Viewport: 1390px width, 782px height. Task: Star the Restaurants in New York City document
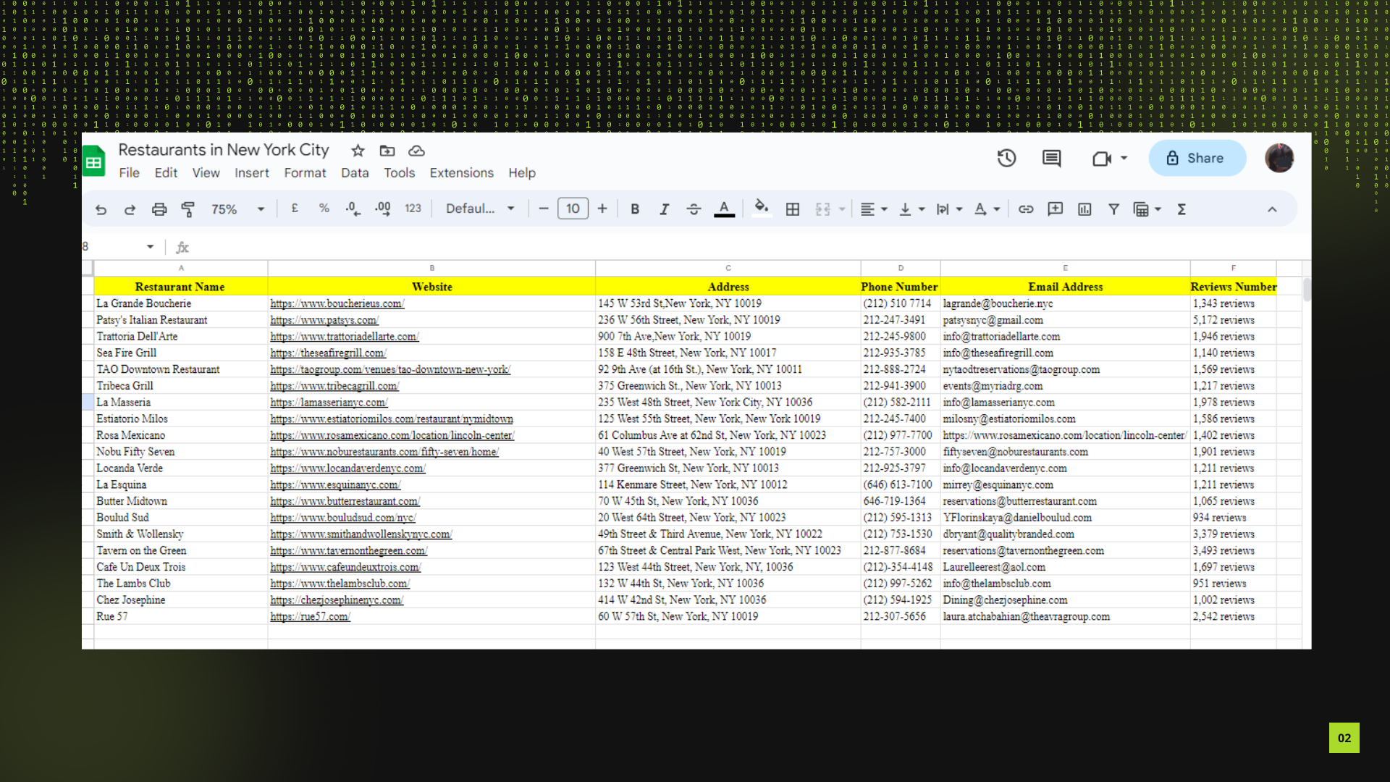pyautogui.click(x=358, y=151)
